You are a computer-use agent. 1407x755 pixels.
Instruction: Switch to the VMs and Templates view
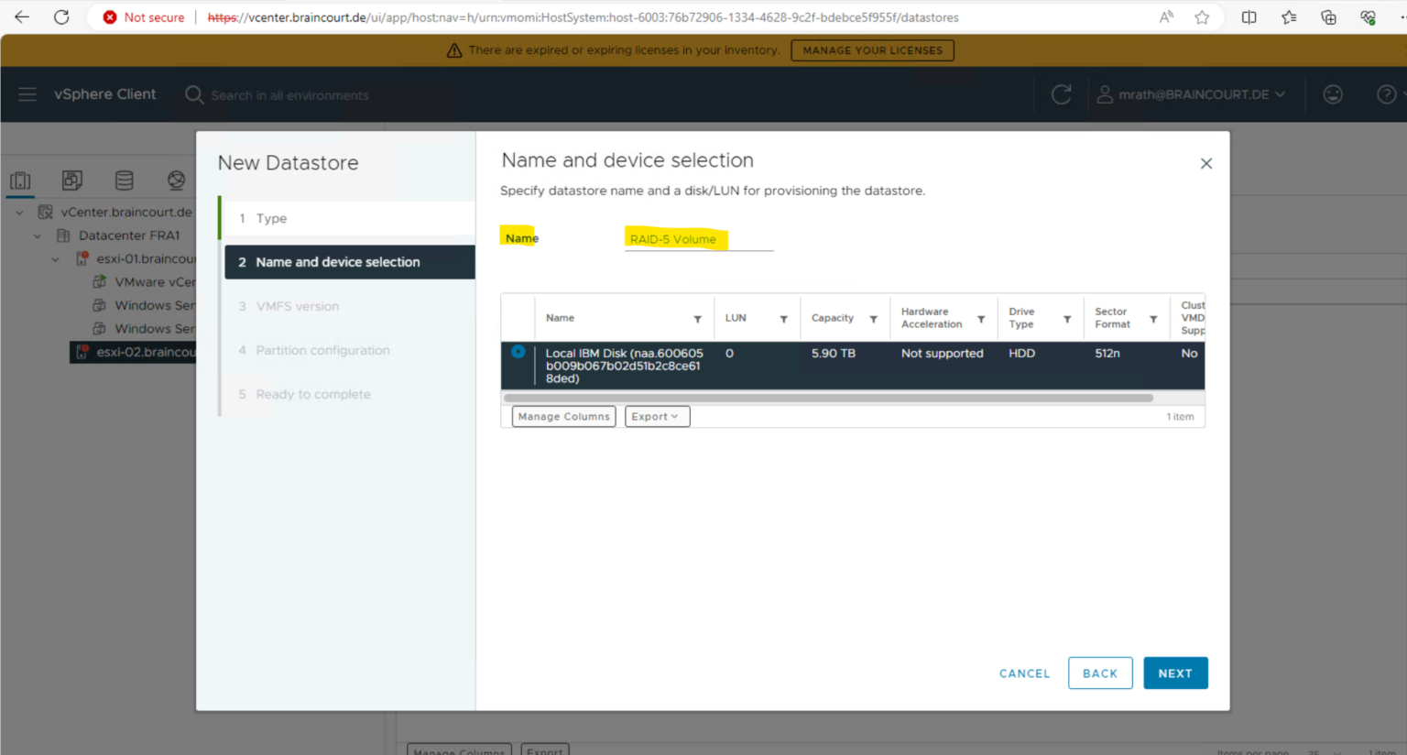[x=72, y=181]
